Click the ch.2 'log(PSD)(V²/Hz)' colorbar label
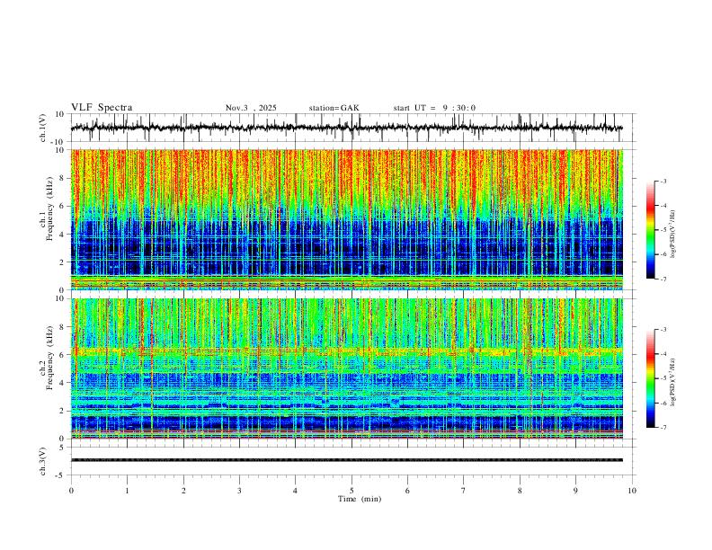The image size is (712, 550). coord(672,382)
